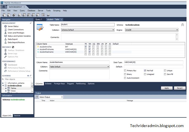Open Performance Reports

[x=17, y=68]
